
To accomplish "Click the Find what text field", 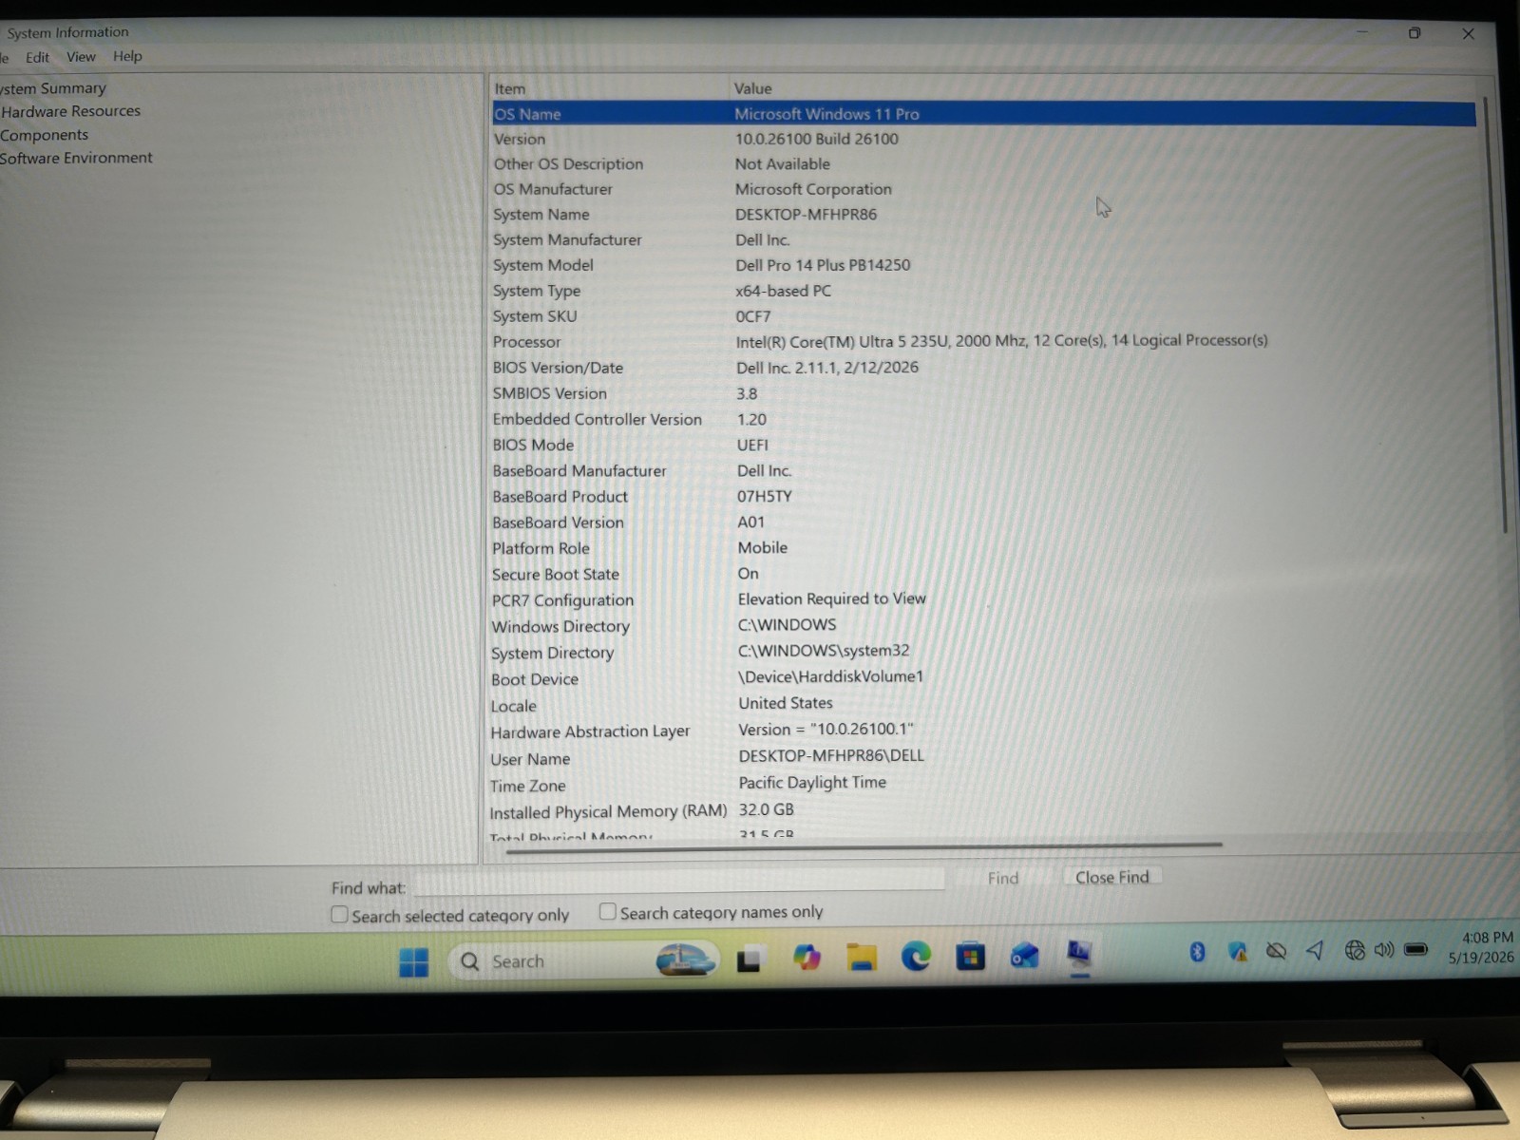I will point(678,881).
